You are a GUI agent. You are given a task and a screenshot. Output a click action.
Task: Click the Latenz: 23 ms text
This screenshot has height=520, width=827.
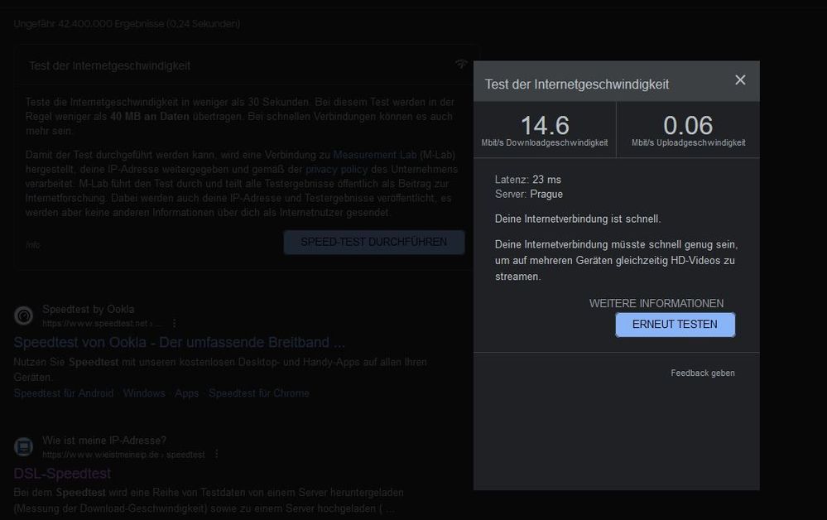coord(528,180)
